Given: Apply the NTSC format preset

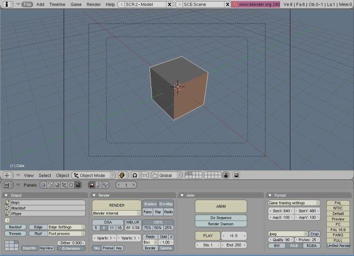Looking at the screenshot, I should 338,208.
